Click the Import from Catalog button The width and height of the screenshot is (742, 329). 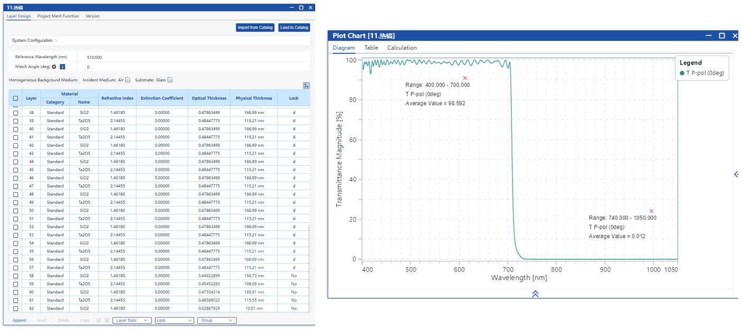coord(255,27)
